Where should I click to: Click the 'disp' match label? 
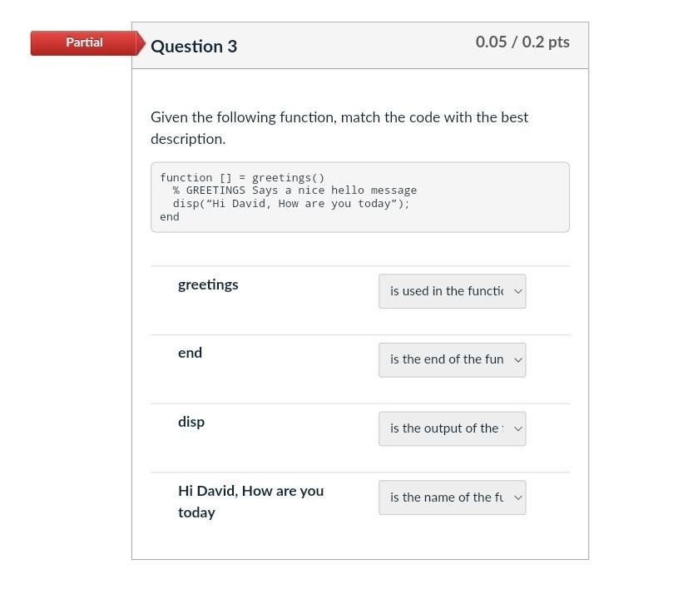click(x=191, y=422)
